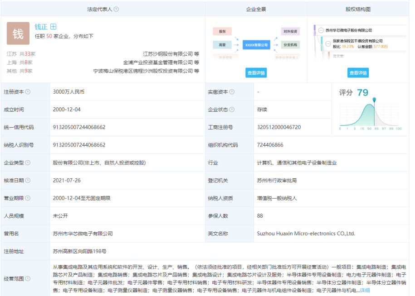Click the 高管 box in enterprise panorama

coord(222,45)
